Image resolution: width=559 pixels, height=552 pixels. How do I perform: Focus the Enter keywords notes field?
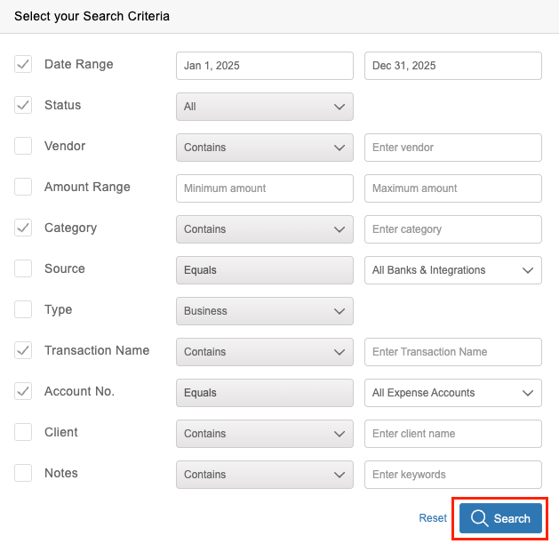[x=452, y=475]
